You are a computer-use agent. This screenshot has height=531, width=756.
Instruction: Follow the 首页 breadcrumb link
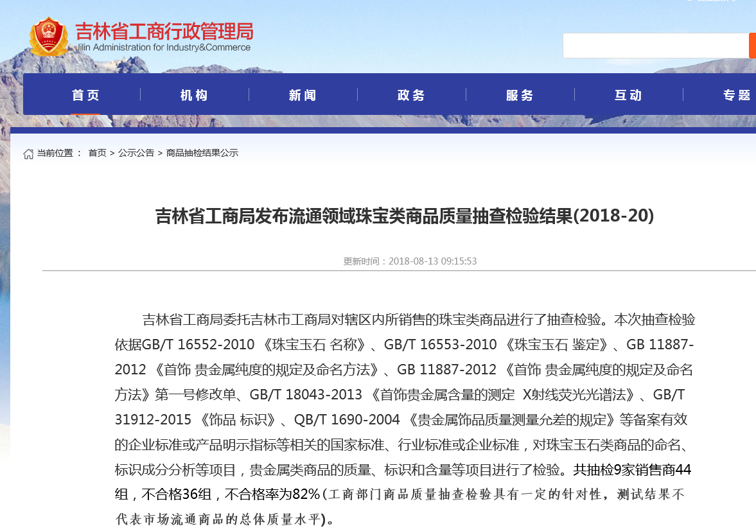point(98,153)
